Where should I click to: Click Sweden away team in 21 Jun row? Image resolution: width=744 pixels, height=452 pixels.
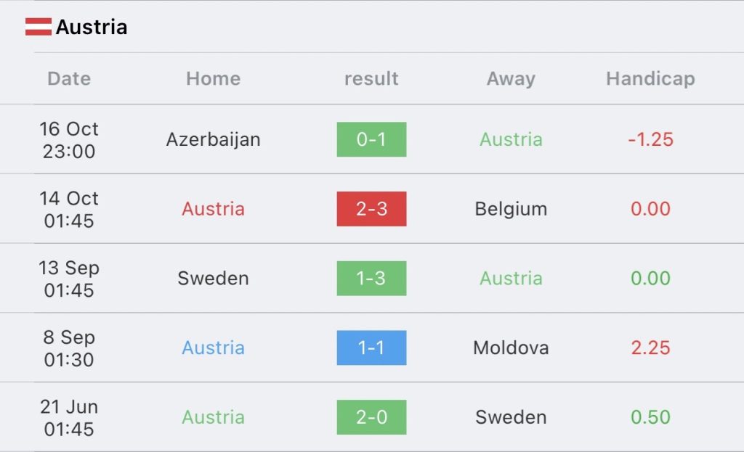tap(511, 417)
